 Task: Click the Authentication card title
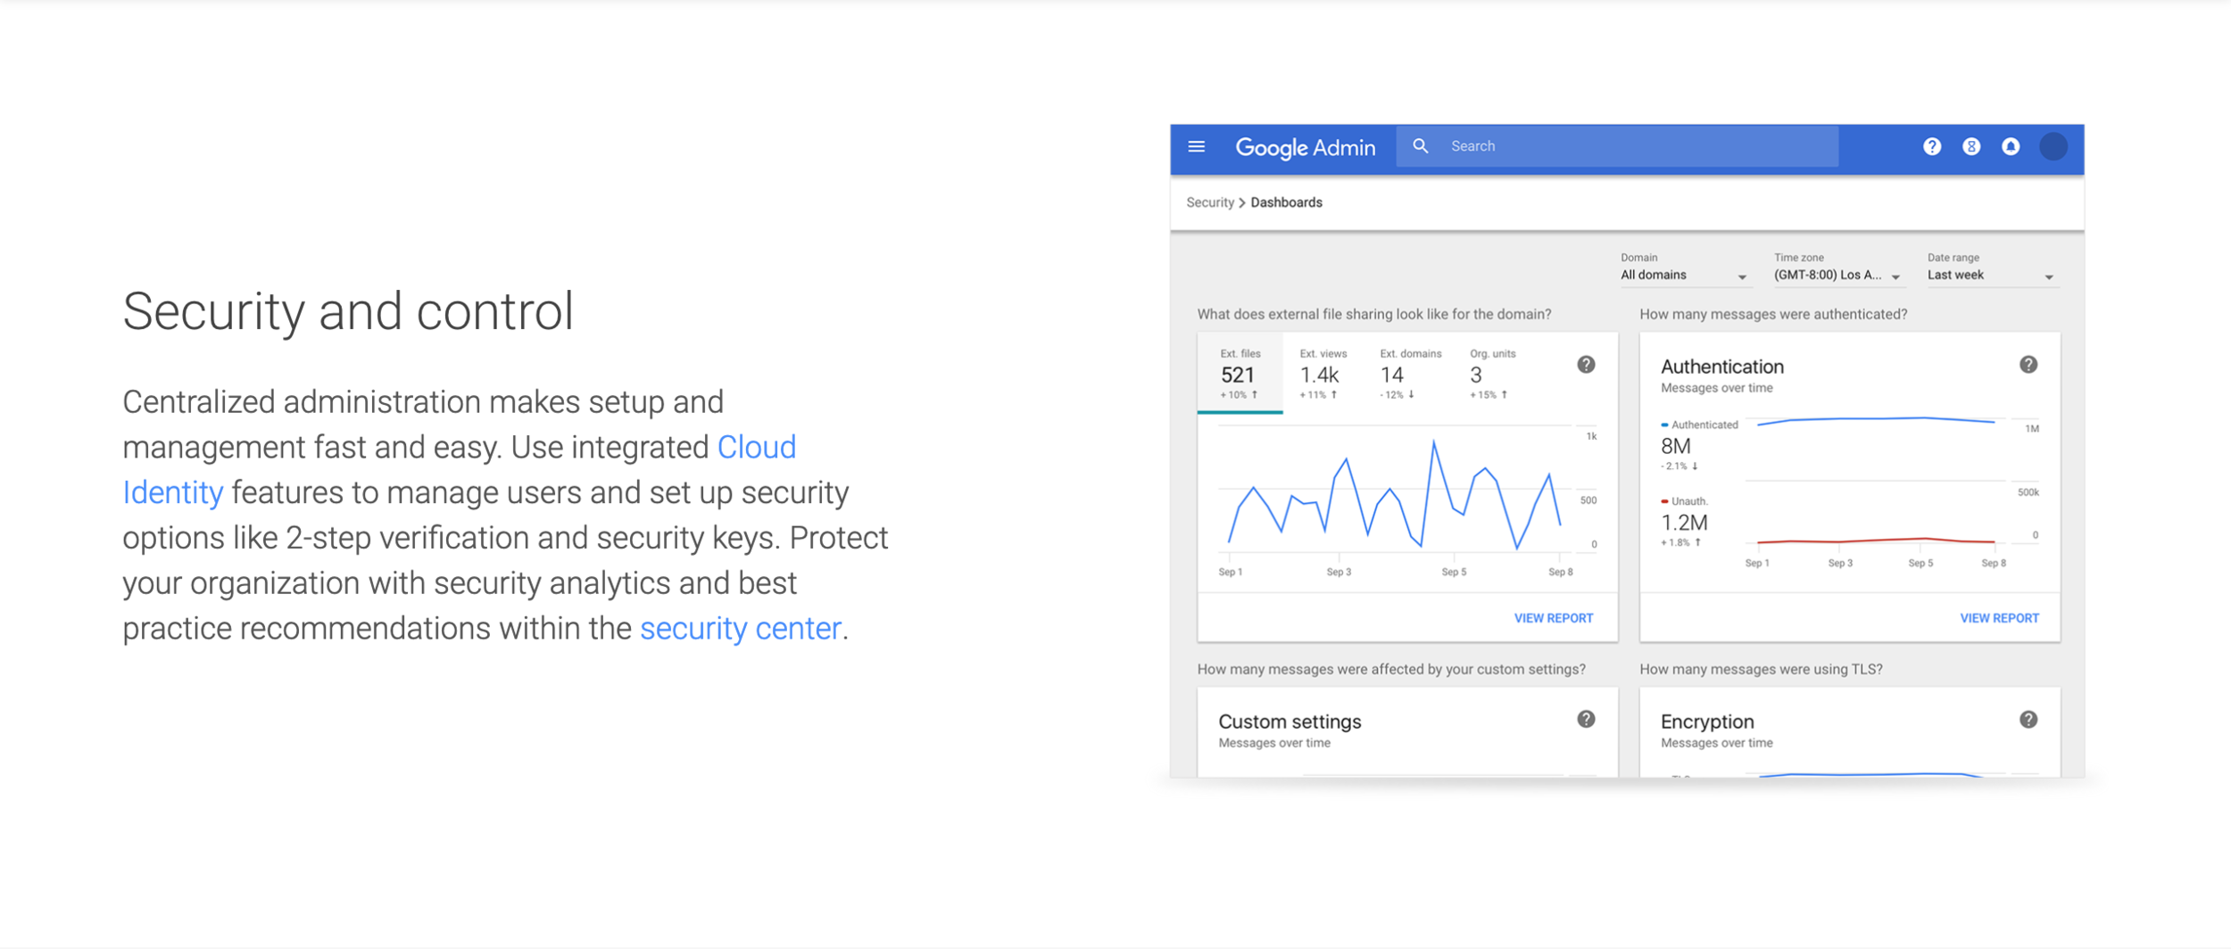(x=1721, y=367)
